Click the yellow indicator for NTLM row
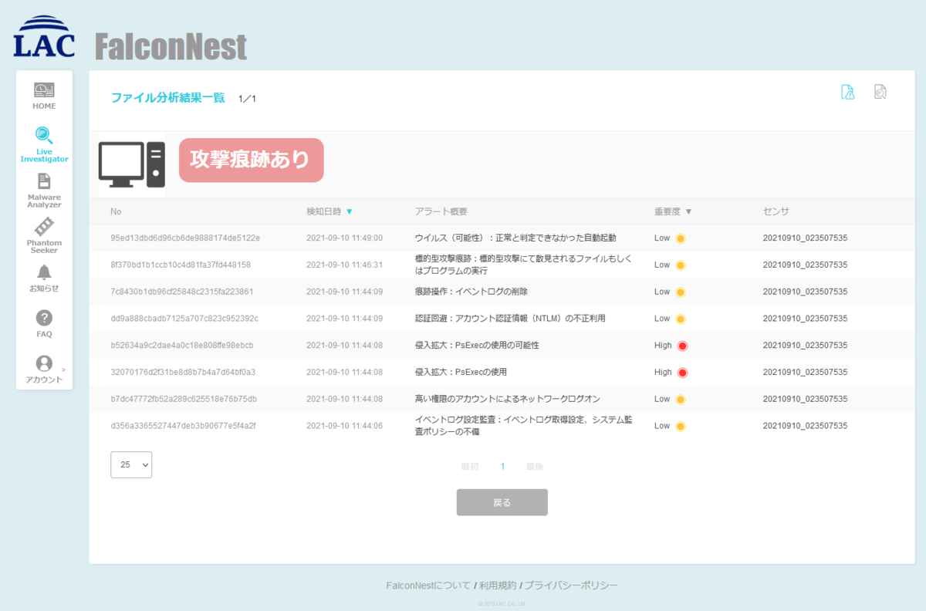The image size is (926, 611). pyautogui.click(x=681, y=319)
